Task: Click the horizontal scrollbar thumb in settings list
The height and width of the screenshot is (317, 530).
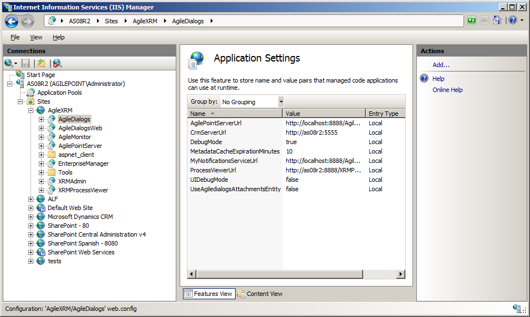Action: click(279, 274)
